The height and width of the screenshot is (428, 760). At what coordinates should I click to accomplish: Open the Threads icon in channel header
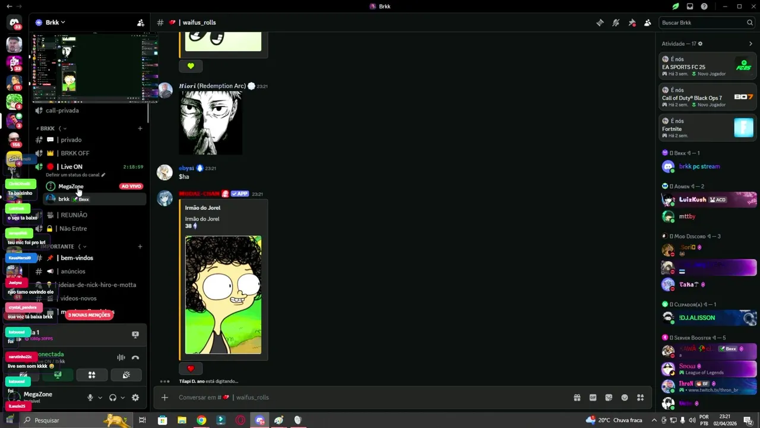point(600,23)
